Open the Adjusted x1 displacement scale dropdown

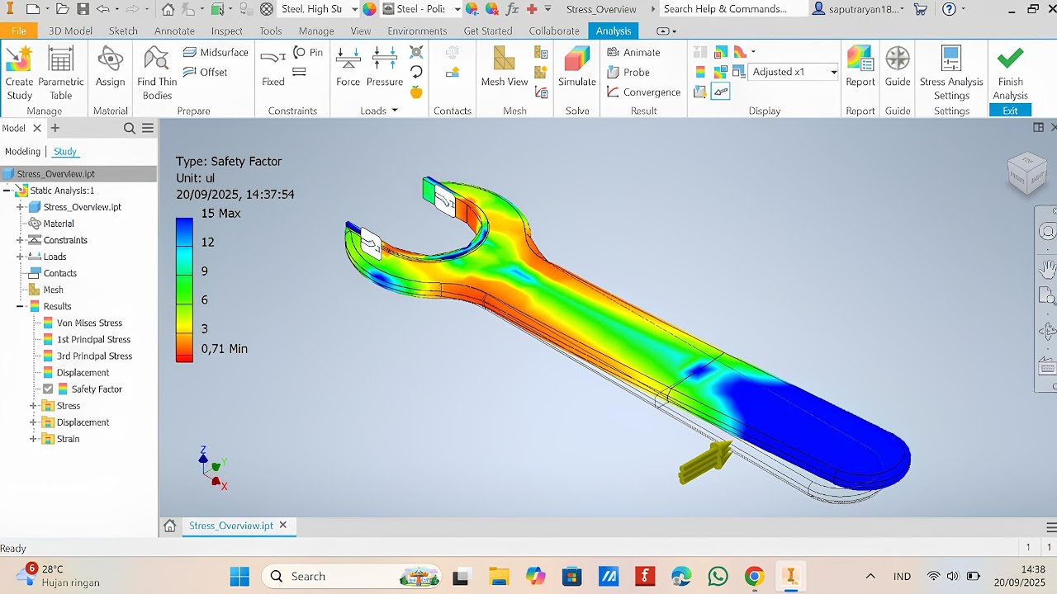pos(833,73)
